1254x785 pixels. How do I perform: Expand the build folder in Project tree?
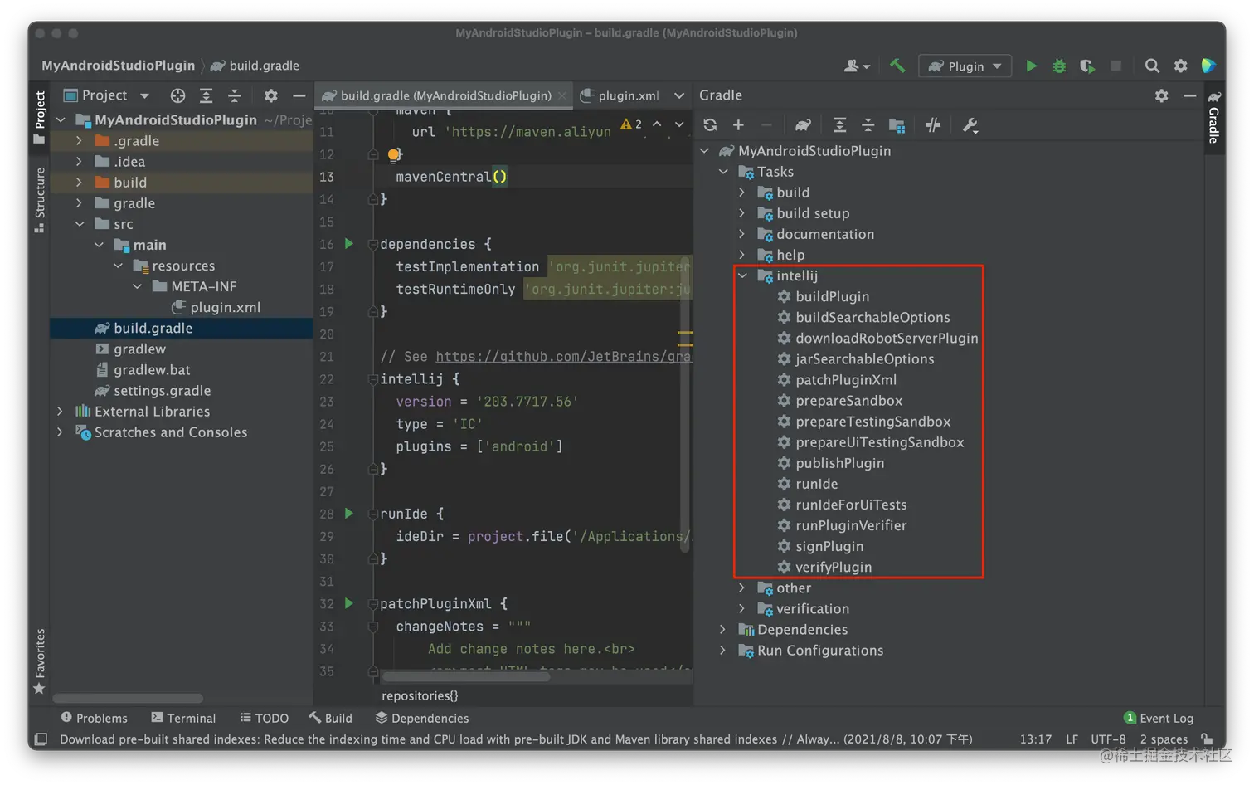(79, 183)
